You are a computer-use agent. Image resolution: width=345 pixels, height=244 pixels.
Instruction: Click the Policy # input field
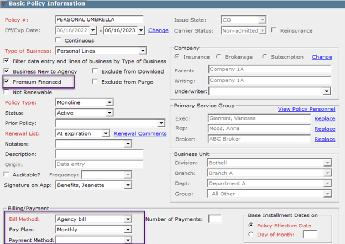point(99,19)
